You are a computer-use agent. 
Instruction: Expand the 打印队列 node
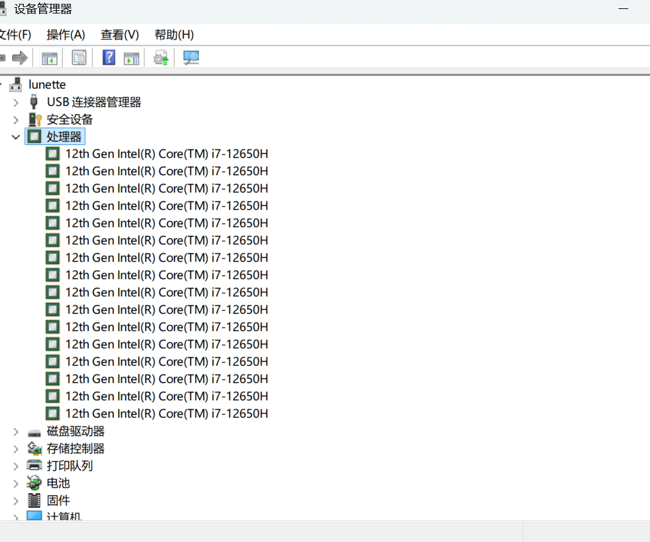point(16,466)
